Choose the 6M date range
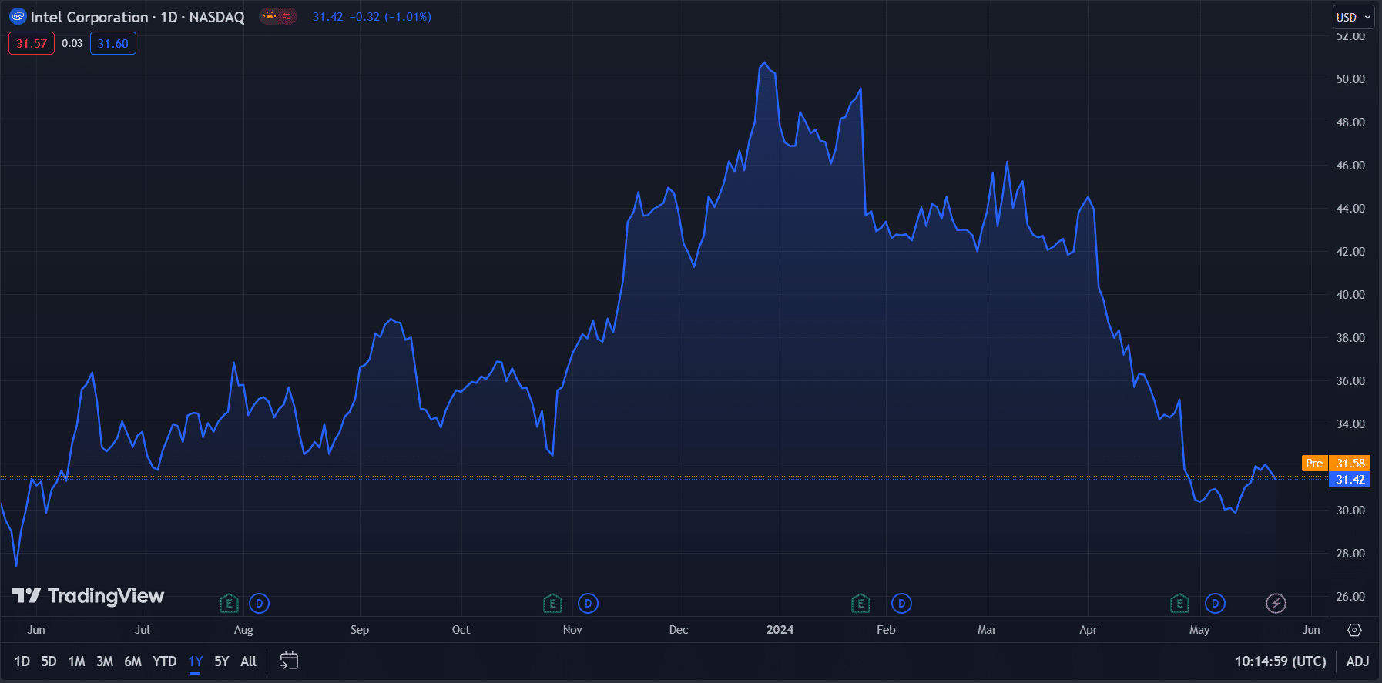The image size is (1382, 683). [x=132, y=661]
